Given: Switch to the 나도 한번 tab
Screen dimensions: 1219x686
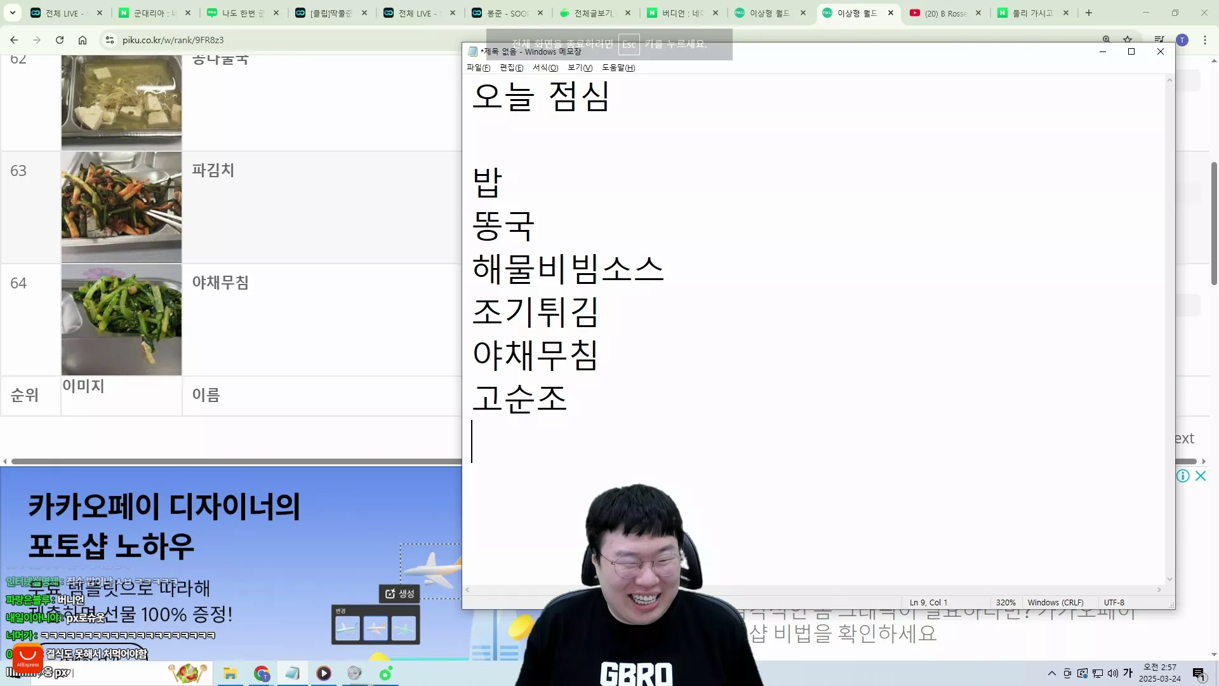Looking at the screenshot, I should pyautogui.click(x=241, y=13).
